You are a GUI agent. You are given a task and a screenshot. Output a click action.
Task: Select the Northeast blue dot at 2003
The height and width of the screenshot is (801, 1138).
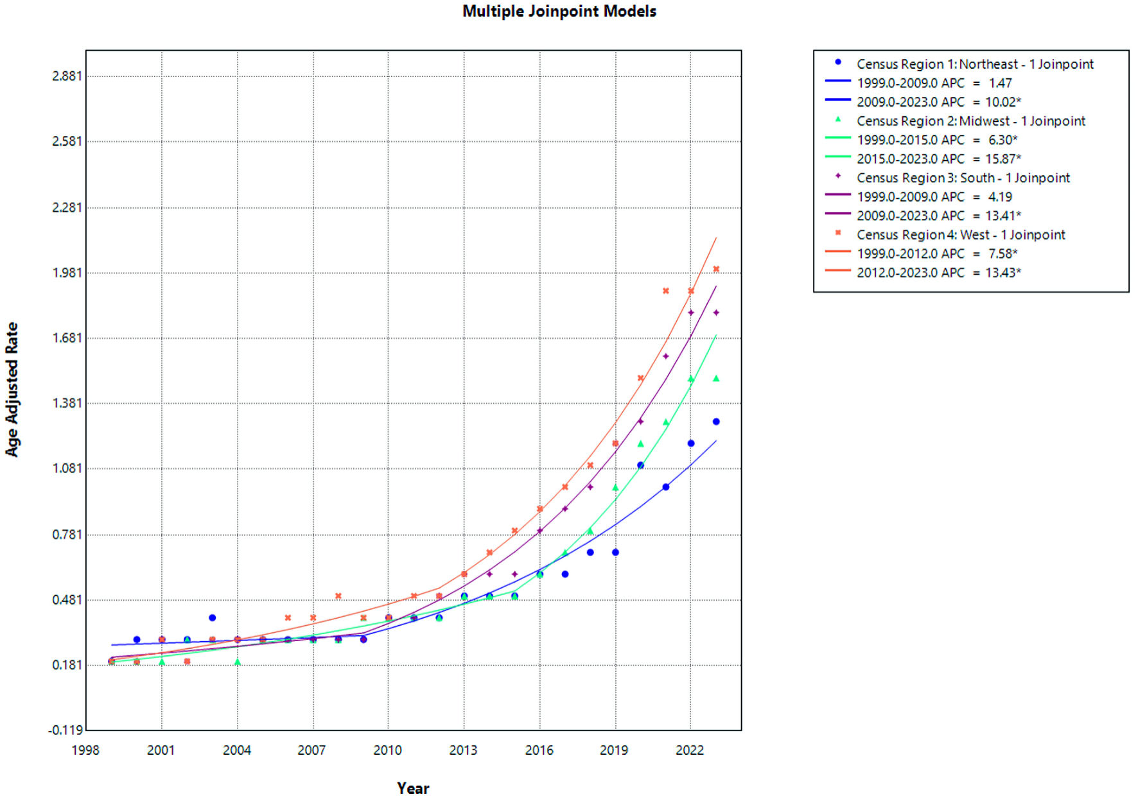(x=212, y=618)
